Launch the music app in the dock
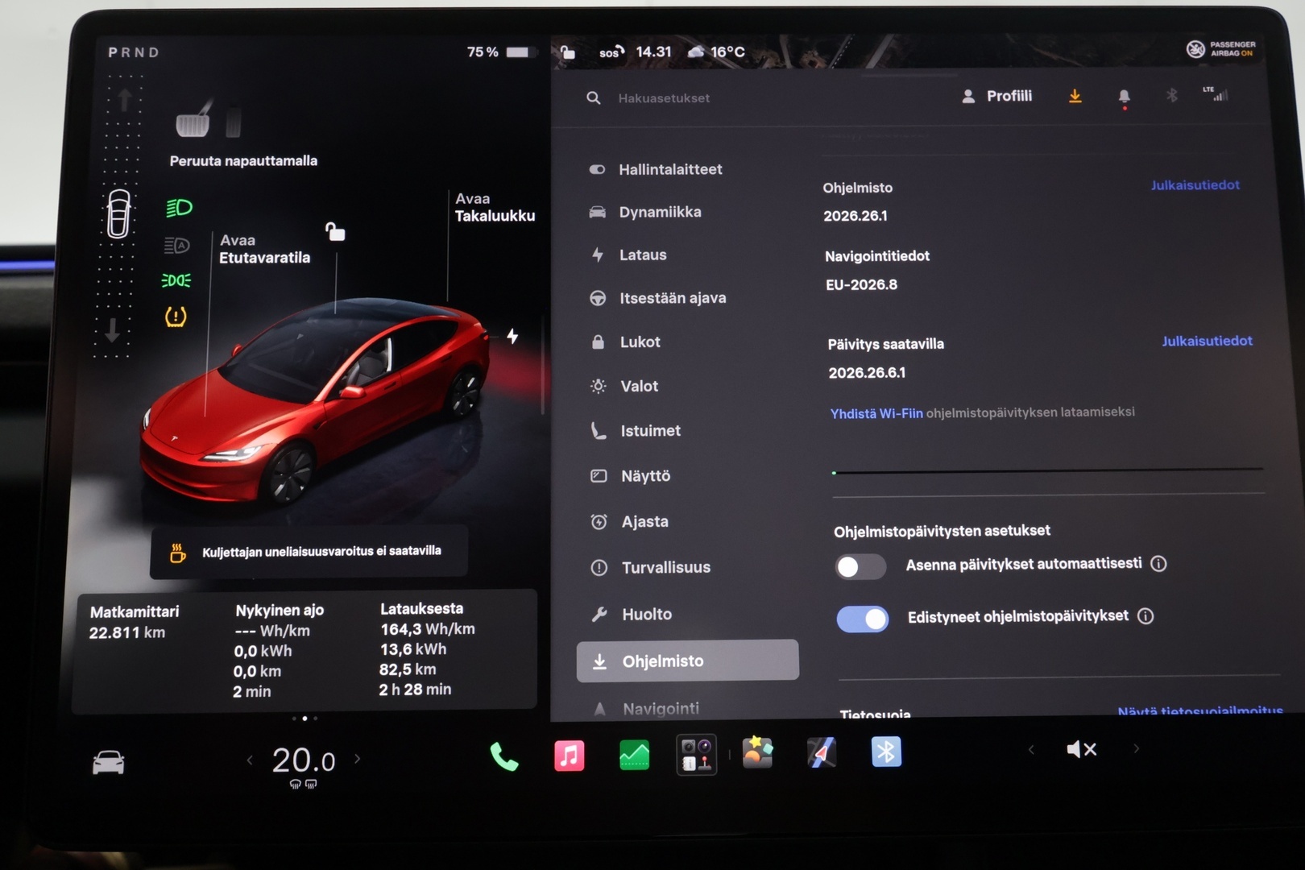1305x870 pixels. pyautogui.click(x=569, y=756)
